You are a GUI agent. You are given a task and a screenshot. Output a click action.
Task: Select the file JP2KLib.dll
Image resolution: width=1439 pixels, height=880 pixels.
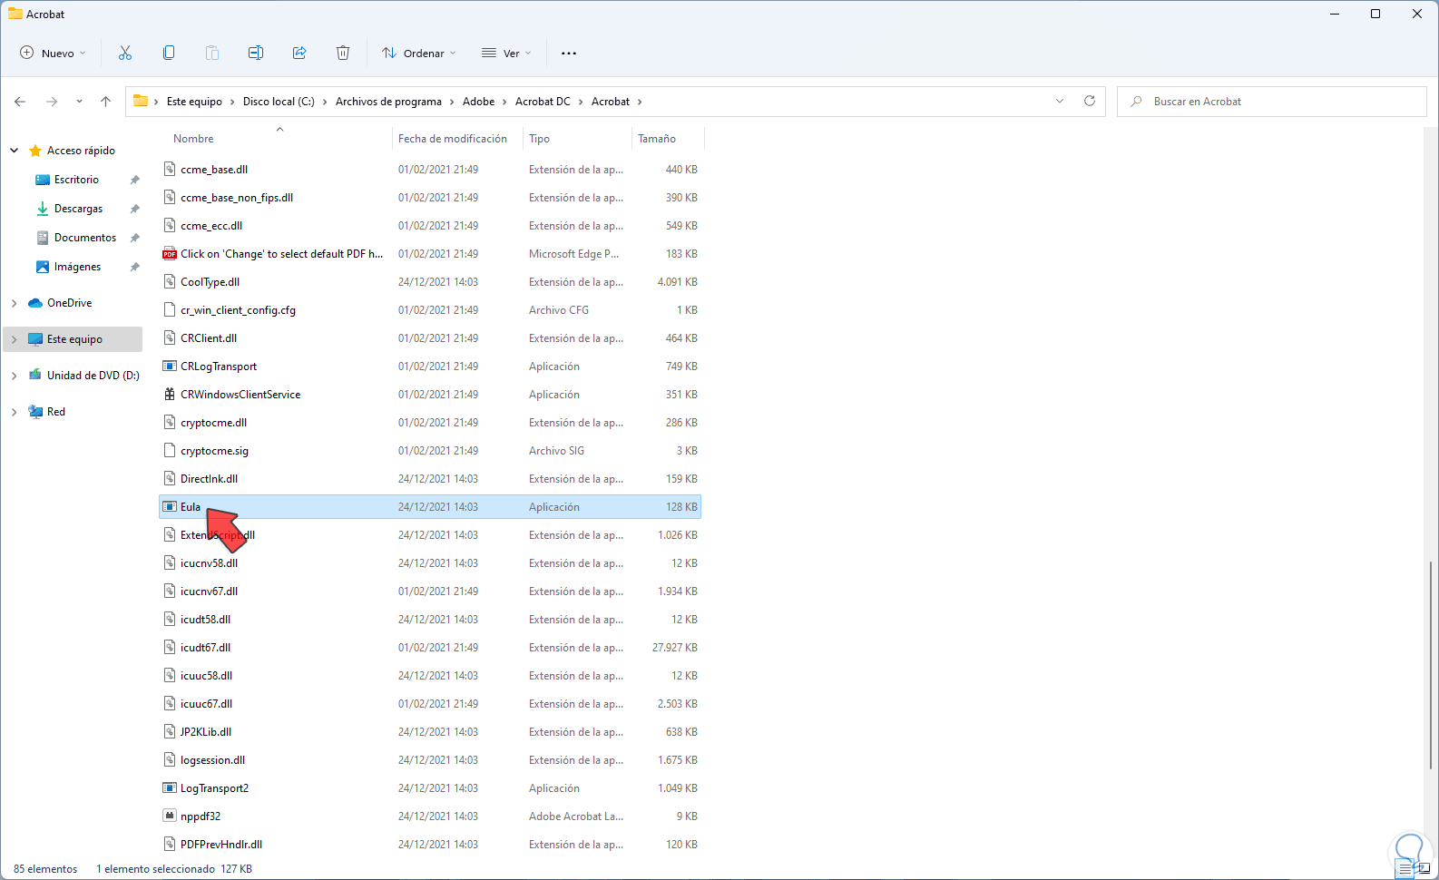point(430,732)
